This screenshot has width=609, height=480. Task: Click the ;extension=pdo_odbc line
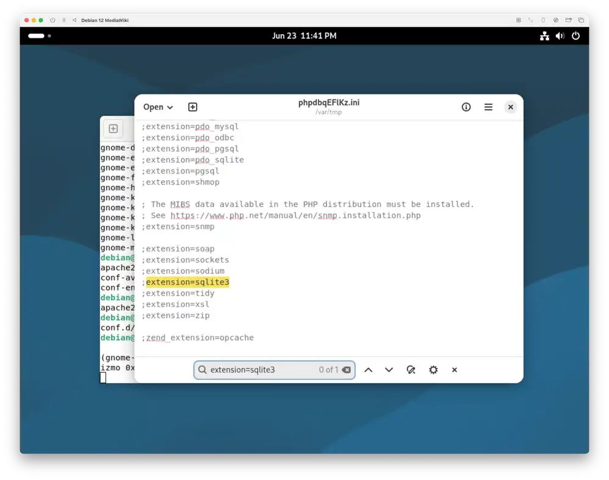click(188, 138)
